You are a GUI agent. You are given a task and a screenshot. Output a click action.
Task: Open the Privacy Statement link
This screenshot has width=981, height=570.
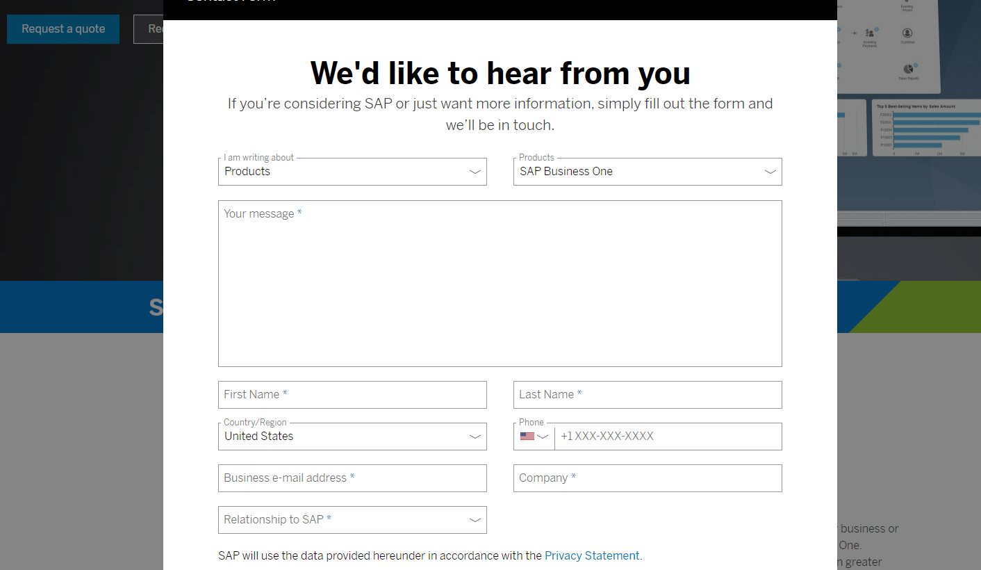click(592, 555)
